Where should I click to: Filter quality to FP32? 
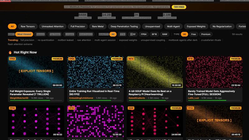coord(133,34)
